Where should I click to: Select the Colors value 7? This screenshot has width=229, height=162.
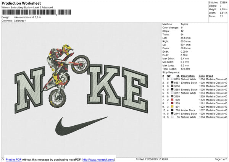pyautogui.click(x=221, y=6)
